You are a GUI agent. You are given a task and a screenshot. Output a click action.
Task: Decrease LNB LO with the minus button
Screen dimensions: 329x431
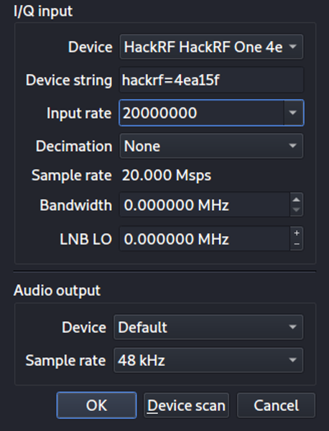[x=297, y=244]
